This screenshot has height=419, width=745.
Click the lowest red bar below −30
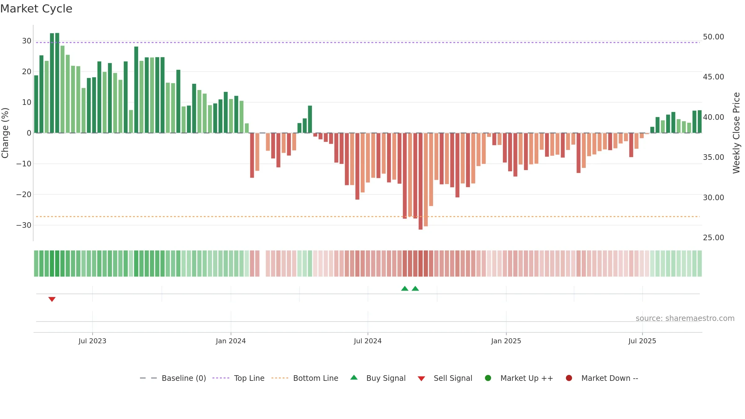pyautogui.click(x=421, y=181)
